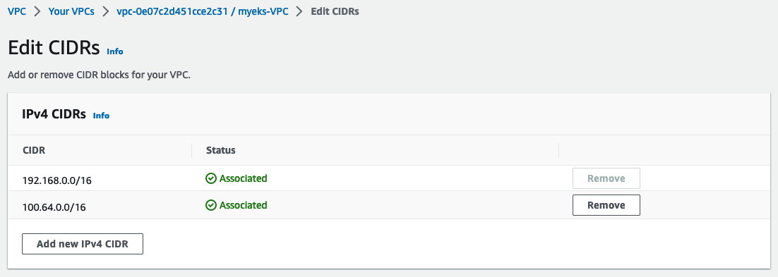Click the chevron after VPC breadcrumb
Viewport: 778px width, 277px height.
tap(37, 11)
